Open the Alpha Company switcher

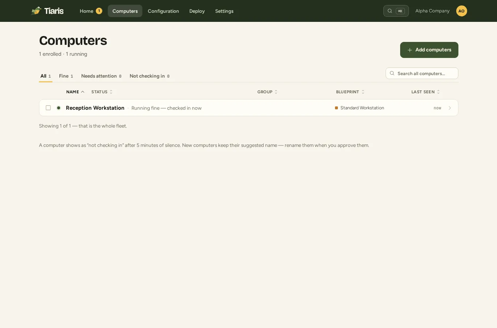433,11
